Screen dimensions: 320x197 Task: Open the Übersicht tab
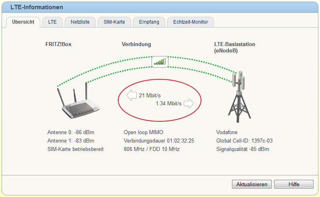coord(23,22)
